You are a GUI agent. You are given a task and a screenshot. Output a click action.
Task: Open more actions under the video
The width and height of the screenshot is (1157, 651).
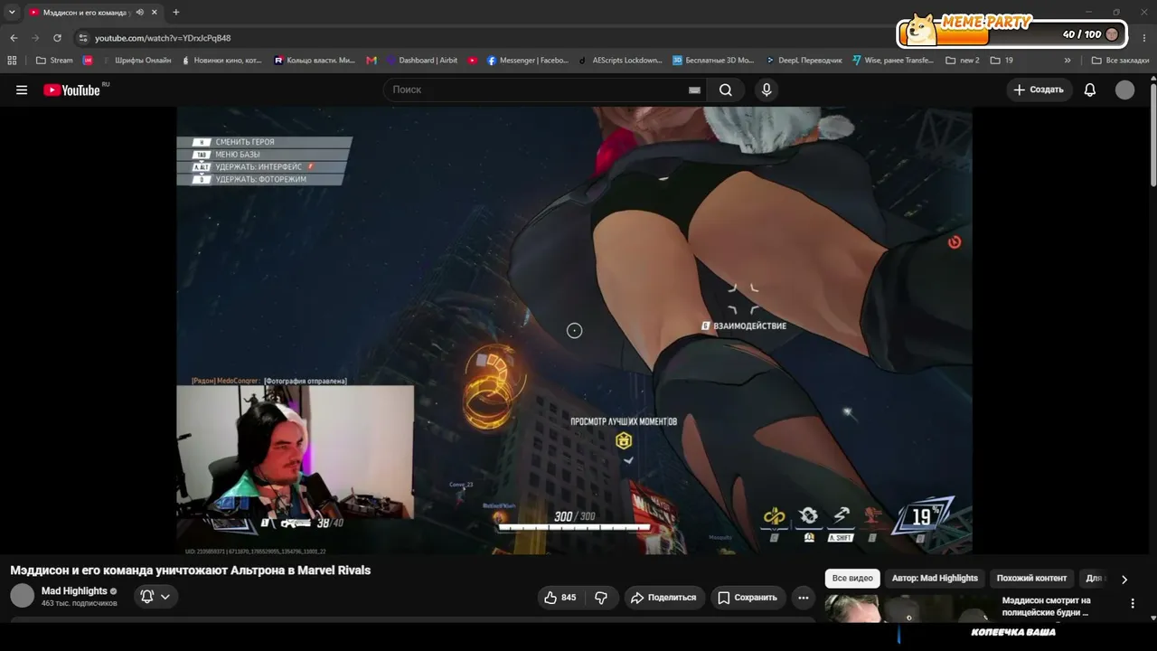pyautogui.click(x=803, y=598)
